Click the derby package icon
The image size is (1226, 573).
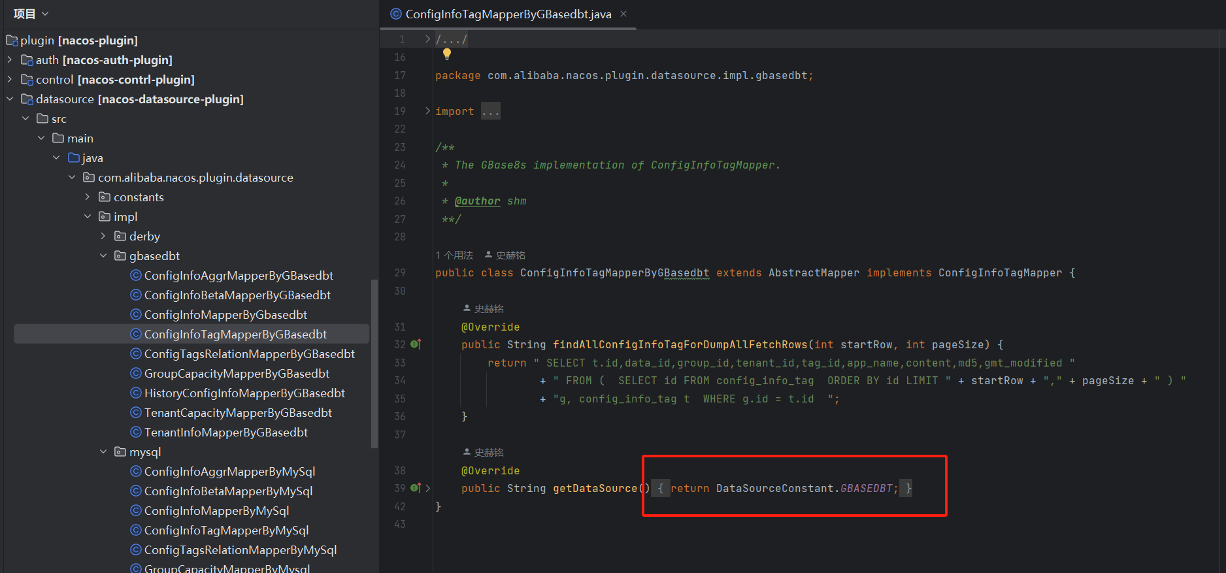click(x=120, y=236)
